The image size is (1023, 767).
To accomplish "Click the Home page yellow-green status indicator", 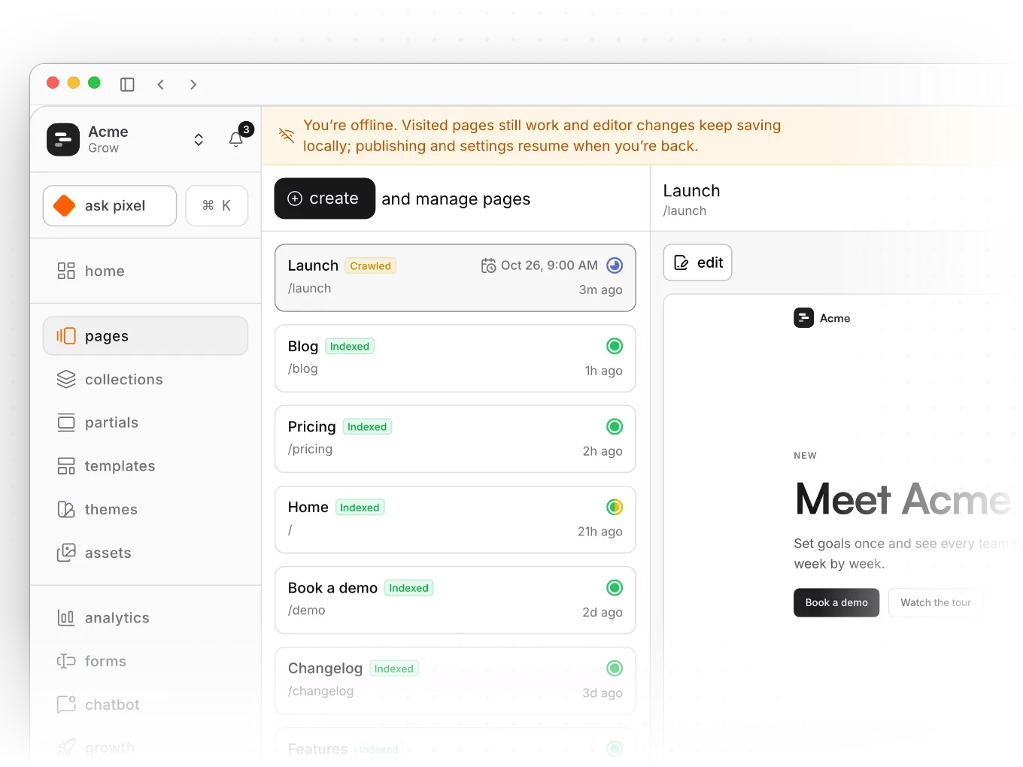I will [x=615, y=507].
